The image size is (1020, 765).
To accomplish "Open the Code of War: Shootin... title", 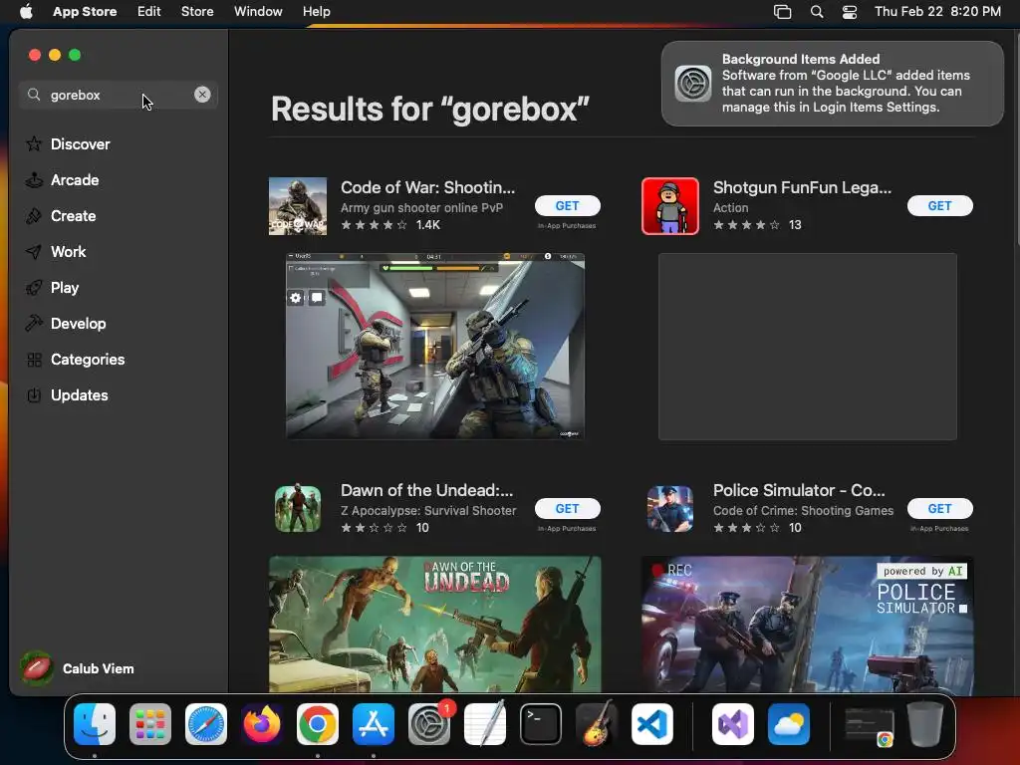I will [428, 187].
